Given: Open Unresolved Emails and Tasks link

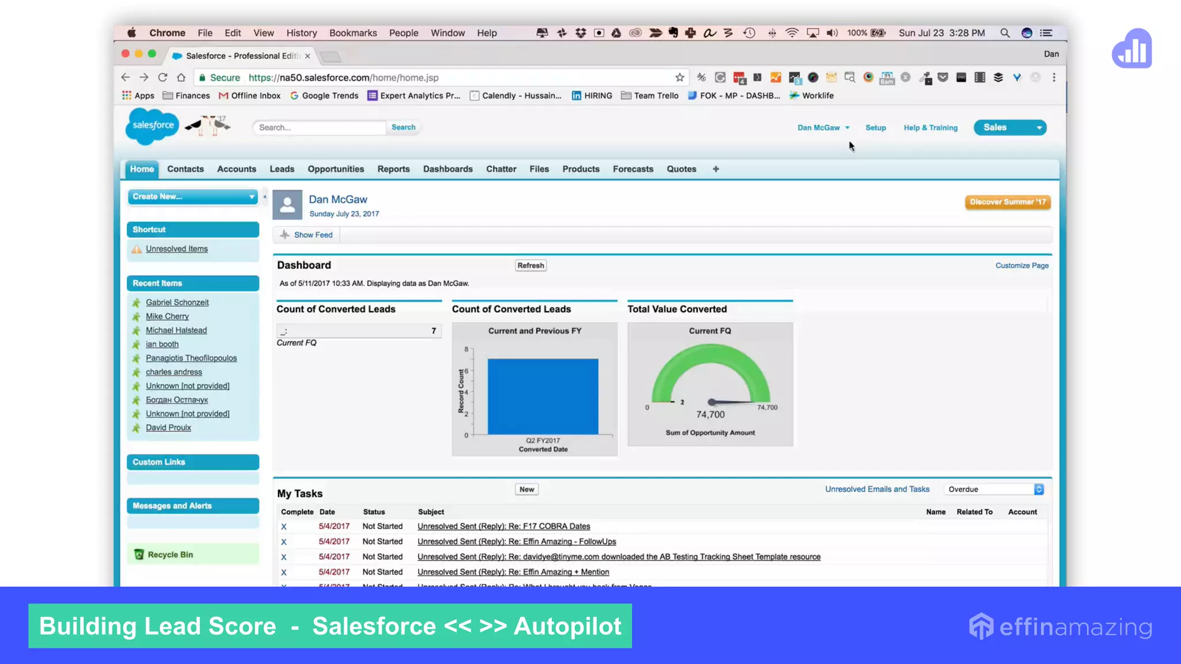Looking at the screenshot, I should pyautogui.click(x=877, y=489).
